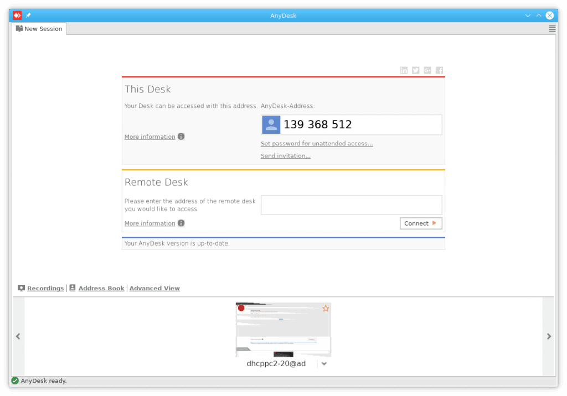The image size is (567, 396).
Task: Select the AnyDesk address 139 368 512
Action: coord(318,124)
